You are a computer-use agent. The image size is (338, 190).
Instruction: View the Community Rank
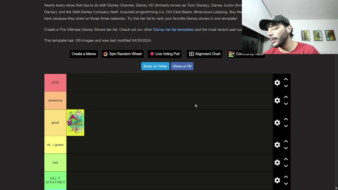(x=246, y=54)
